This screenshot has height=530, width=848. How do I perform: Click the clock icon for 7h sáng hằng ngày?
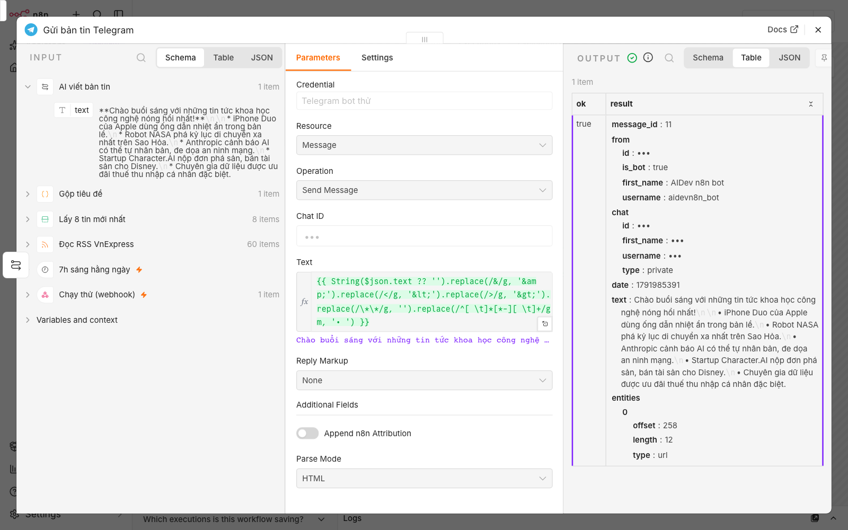pos(45,270)
